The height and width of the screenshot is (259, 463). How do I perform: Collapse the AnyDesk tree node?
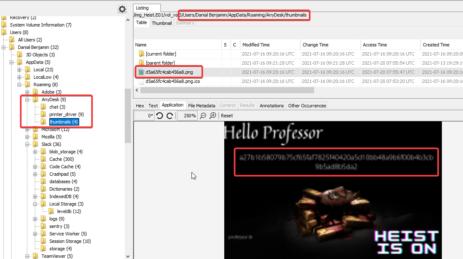(x=28, y=99)
